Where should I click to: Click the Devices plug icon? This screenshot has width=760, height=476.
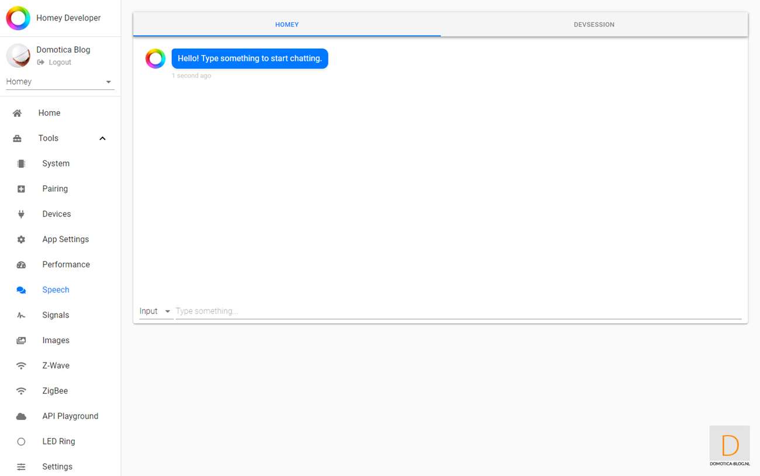click(x=21, y=214)
